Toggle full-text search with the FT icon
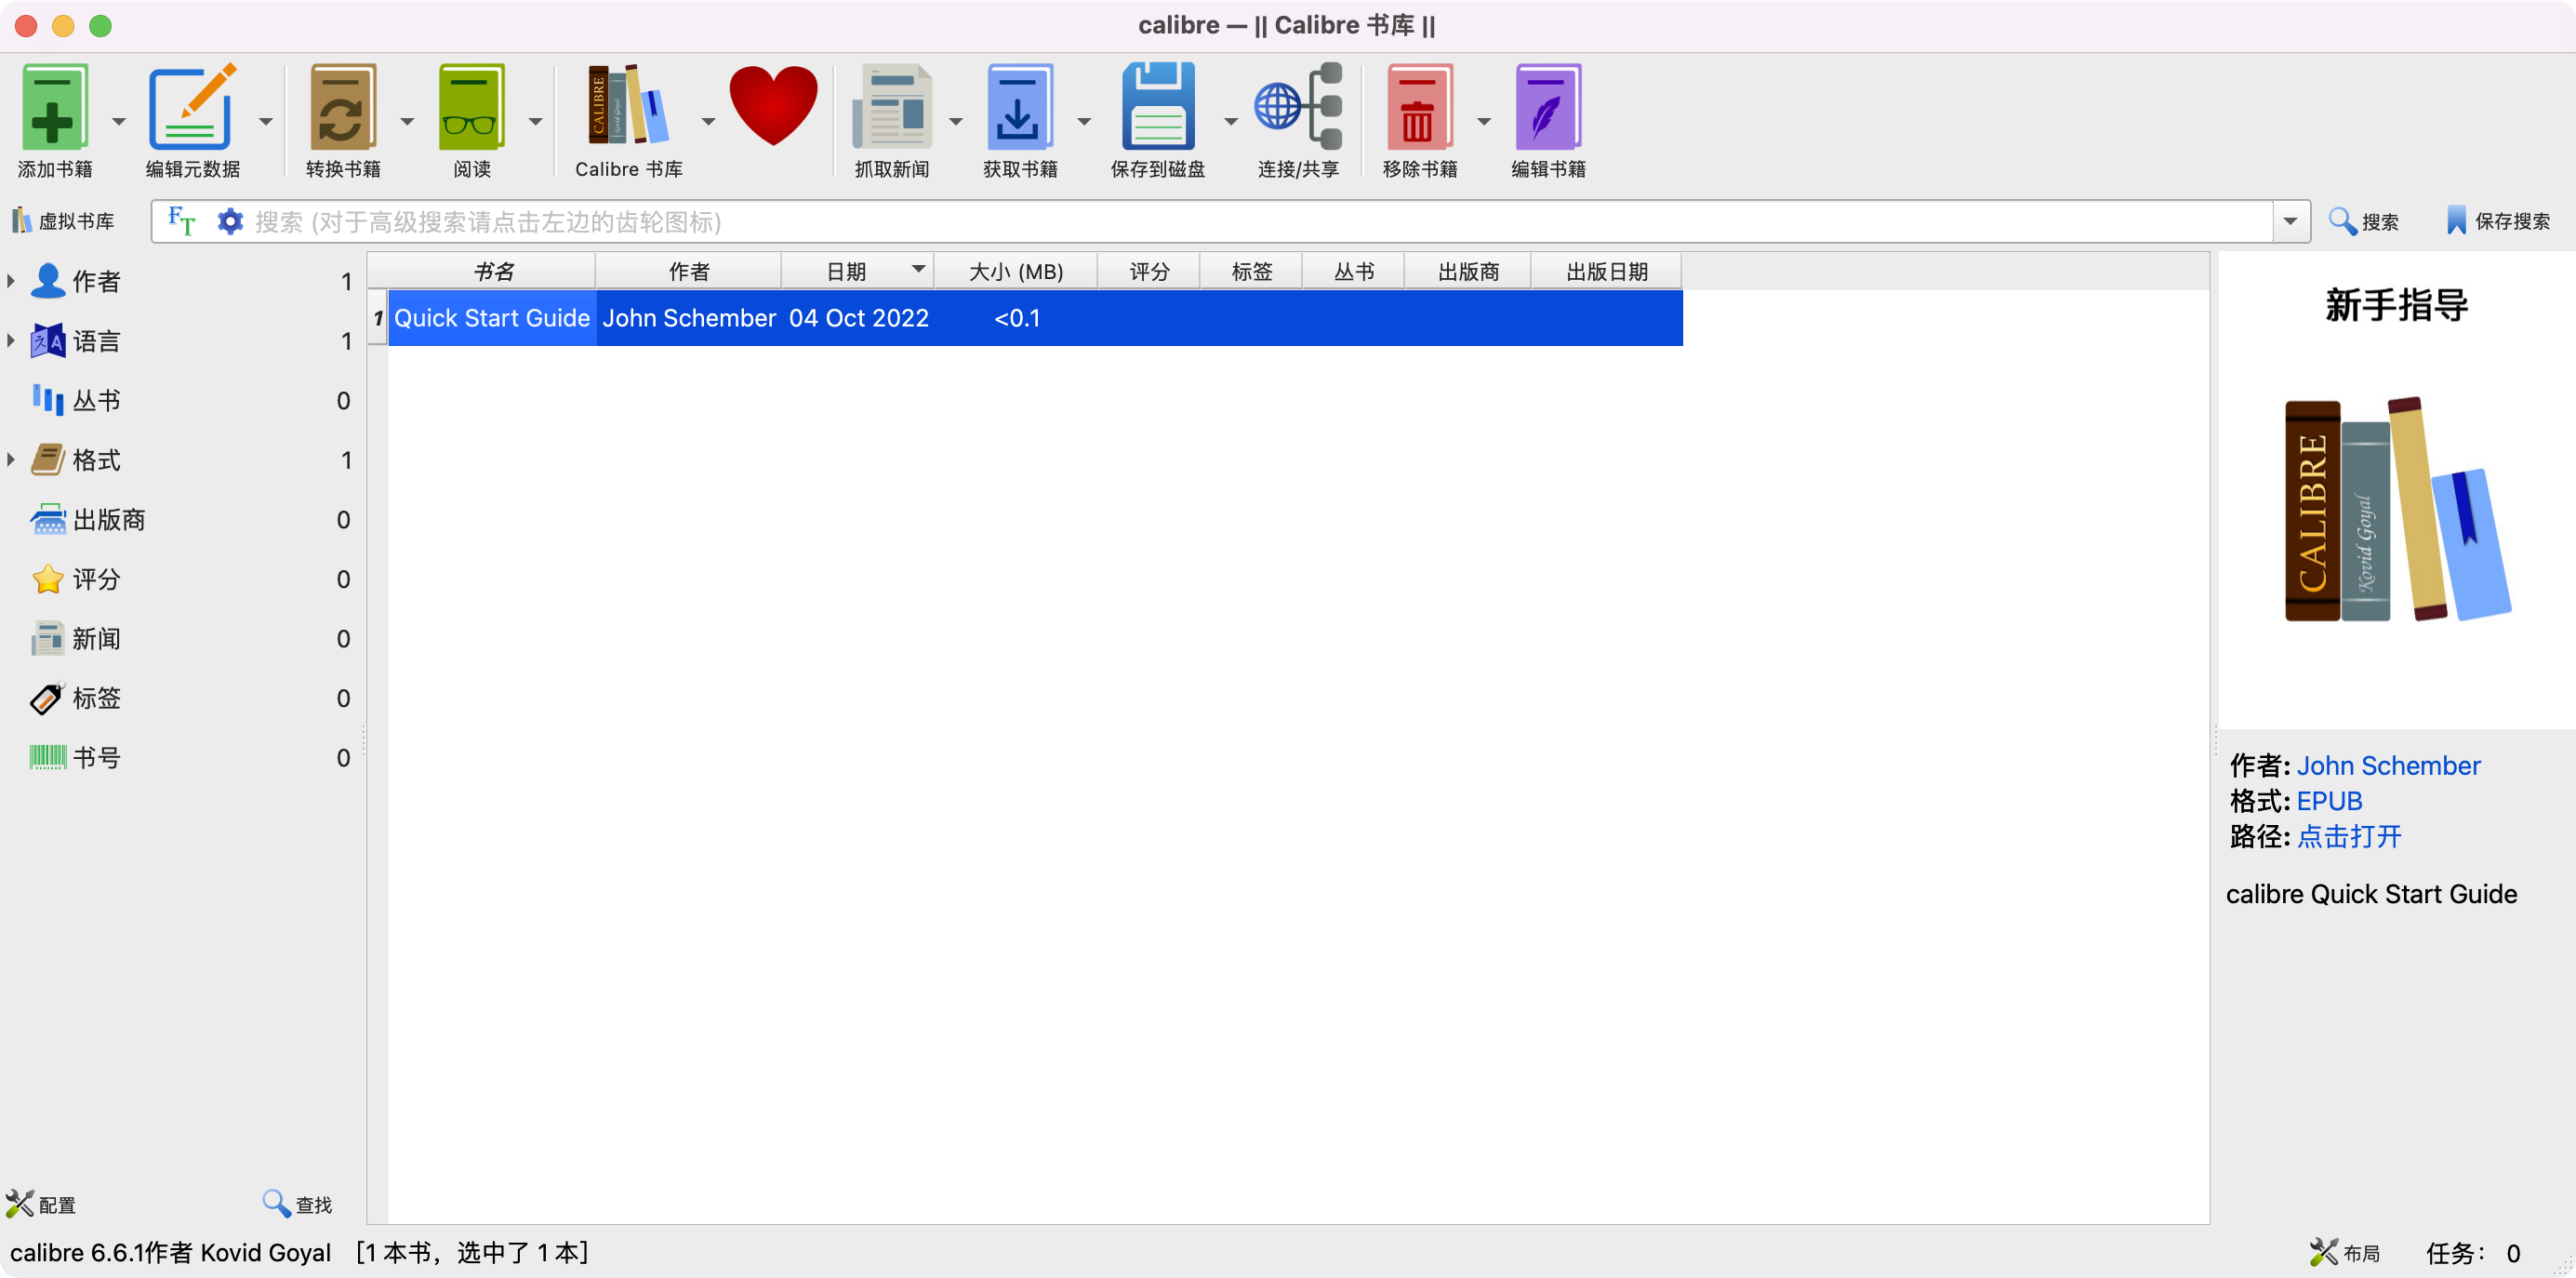This screenshot has width=2576, height=1278. pyautogui.click(x=181, y=221)
